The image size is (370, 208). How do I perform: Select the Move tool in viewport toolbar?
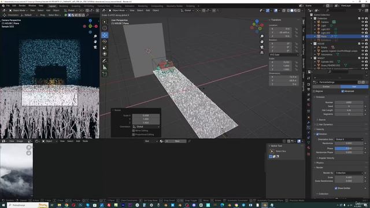(x=105, y=35)
